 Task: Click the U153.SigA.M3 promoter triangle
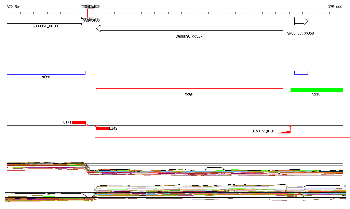click(284, 132)
